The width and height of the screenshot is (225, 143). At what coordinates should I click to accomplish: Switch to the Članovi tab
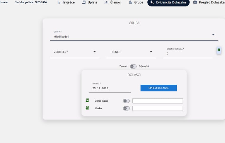113,2
